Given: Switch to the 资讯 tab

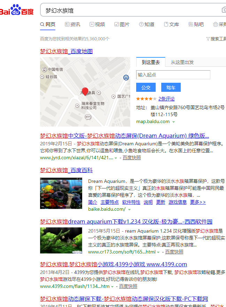Looking at the screenshot, I should pyautogui.click(x=72, y=24).
